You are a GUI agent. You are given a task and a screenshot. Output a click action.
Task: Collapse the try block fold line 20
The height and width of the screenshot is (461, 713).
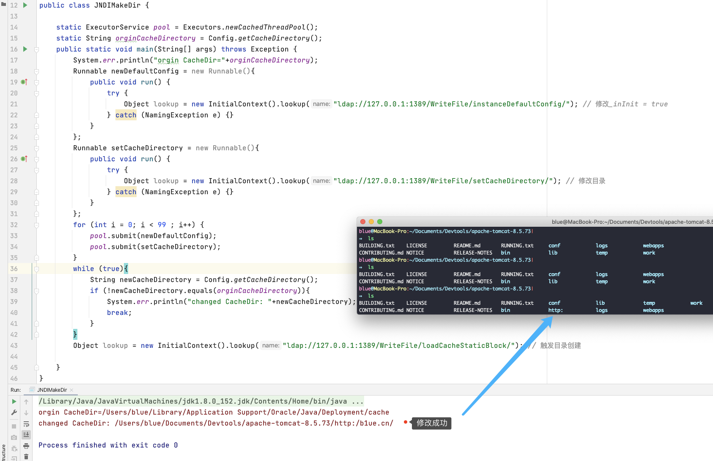[x=37, y=93]
